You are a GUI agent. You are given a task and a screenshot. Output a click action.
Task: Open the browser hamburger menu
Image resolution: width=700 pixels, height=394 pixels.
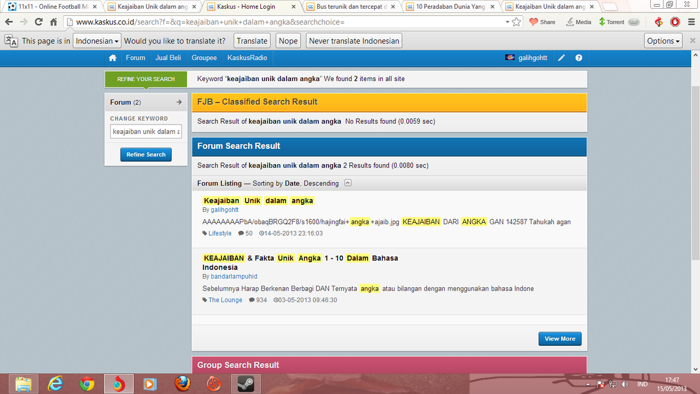click(691, 22)
